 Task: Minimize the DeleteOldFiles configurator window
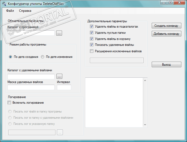pyautogui.click(x=164, y=3)
